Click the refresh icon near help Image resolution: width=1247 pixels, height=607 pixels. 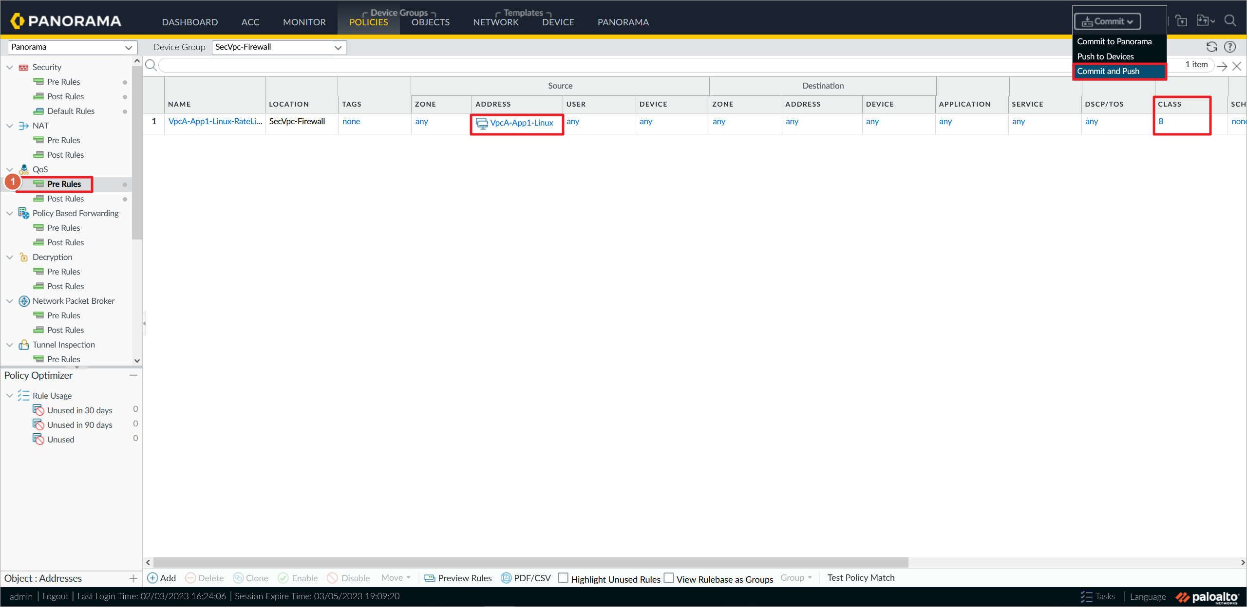coord(1211,47)
